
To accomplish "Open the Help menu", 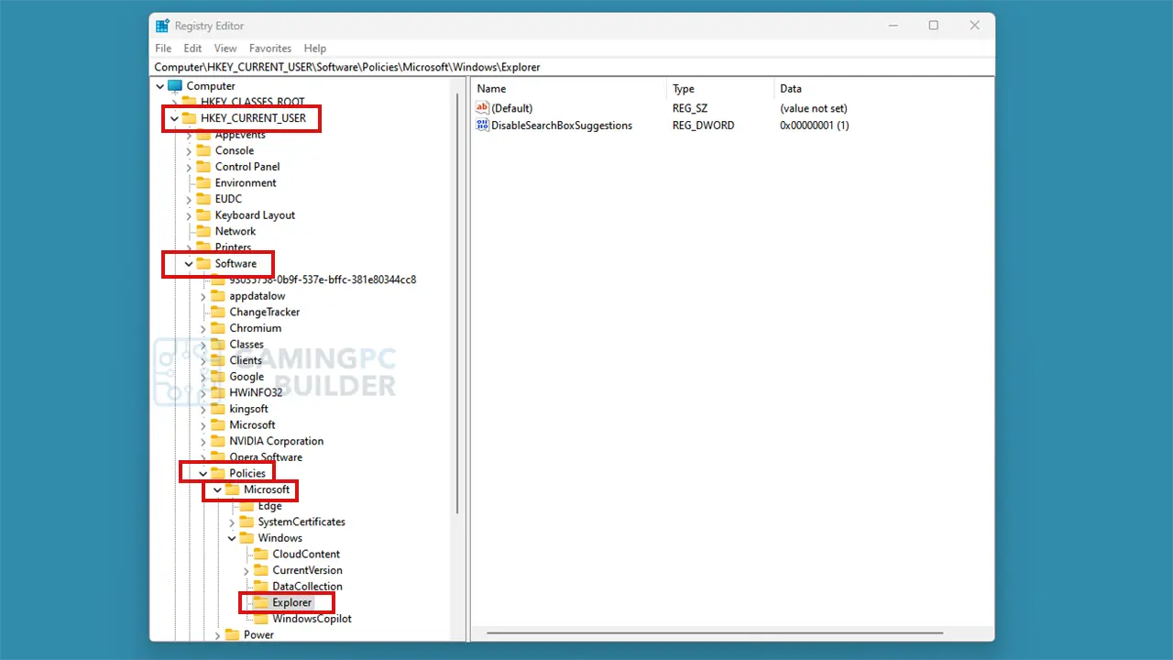I will pyautogui.click(x=315, y=48).
